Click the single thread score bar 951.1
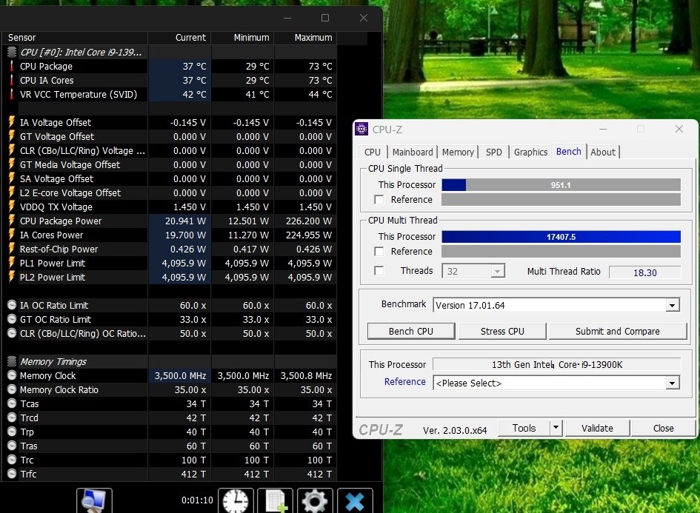The width and height of the screenshot is (700, 513). pos(561,185)
